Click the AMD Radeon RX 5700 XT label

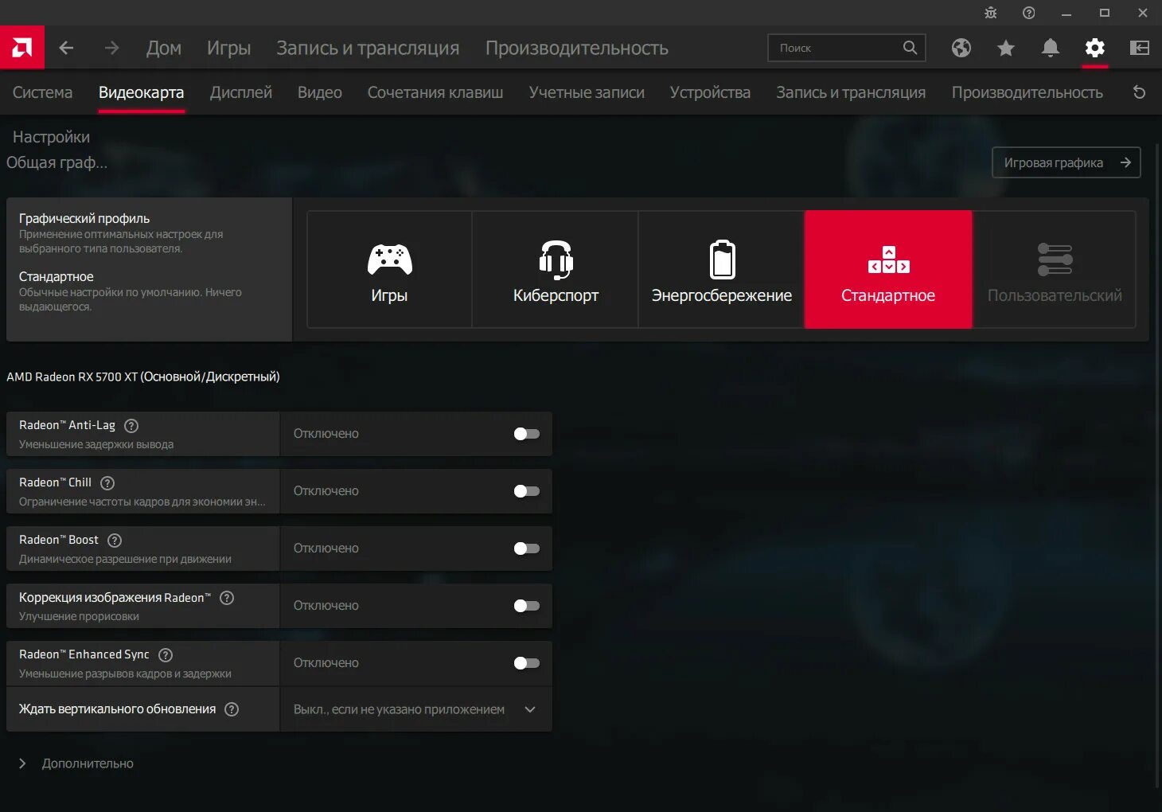[143, 377]
